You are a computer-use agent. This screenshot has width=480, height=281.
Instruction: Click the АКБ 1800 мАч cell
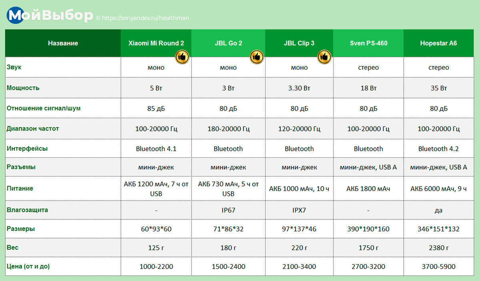(368, 189)
